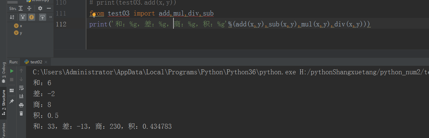
Task: Click console output line '积：0.5'
Action: [46, 116]
